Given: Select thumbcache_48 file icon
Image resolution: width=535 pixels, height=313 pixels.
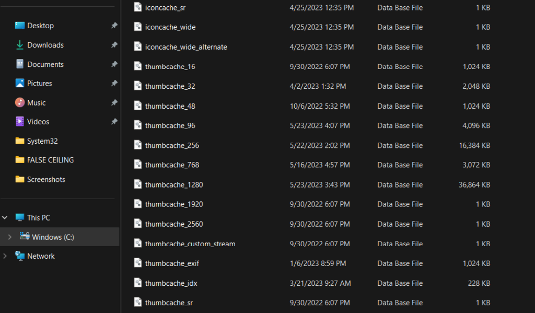Looking at the screenshot, I should [138, 106].
